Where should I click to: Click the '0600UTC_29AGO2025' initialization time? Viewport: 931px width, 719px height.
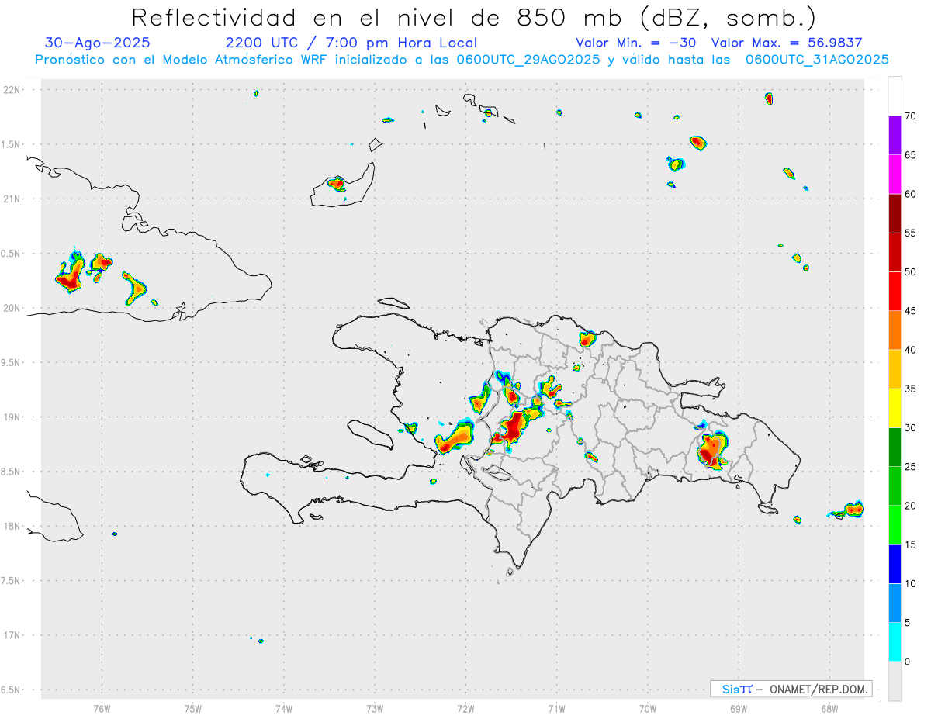coord(529,60)
